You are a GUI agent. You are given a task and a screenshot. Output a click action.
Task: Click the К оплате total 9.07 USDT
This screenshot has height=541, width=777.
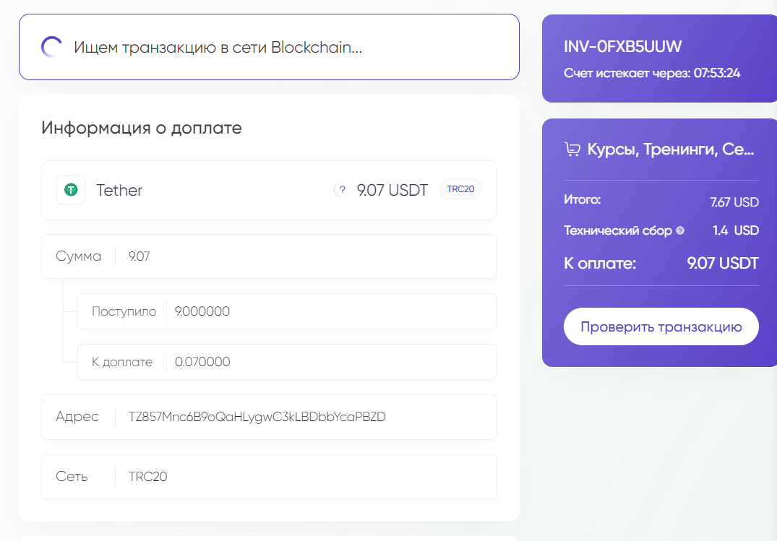723,263
